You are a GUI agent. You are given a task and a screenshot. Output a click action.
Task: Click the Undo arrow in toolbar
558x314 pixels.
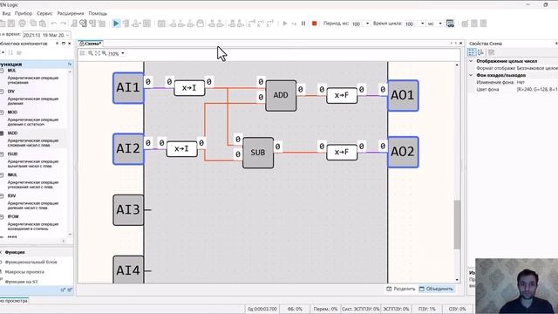point(54,24)
